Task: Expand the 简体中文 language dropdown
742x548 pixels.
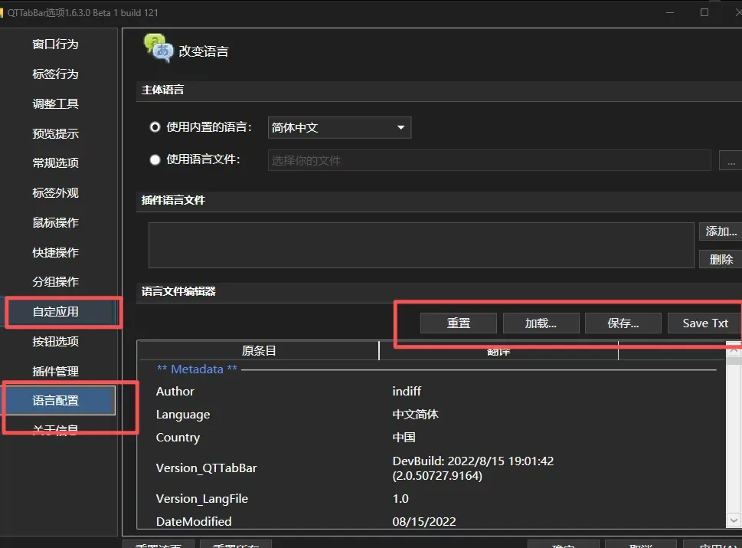Action: 339,127
